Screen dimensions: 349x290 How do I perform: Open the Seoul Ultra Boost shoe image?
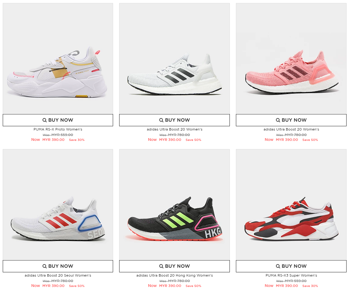point(58,205)
